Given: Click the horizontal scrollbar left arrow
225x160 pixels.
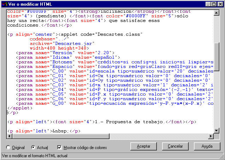Looking at the screenshot, I should [x=10, y=136].
